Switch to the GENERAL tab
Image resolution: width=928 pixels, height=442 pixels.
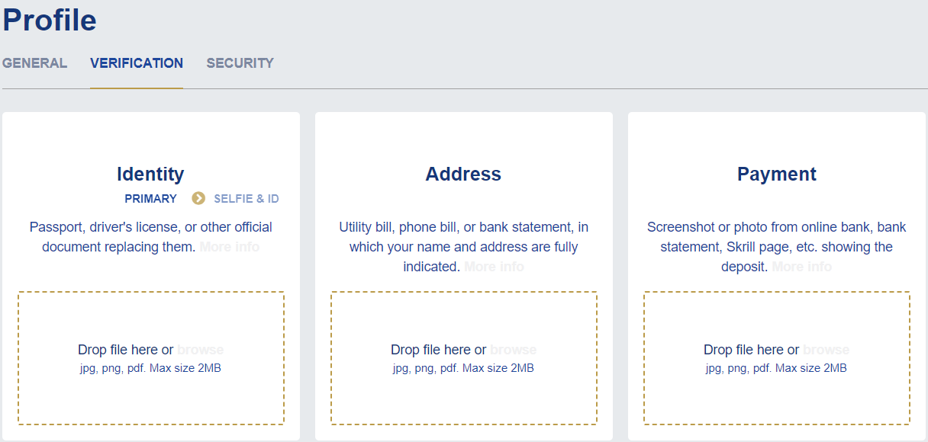point(34,63)
